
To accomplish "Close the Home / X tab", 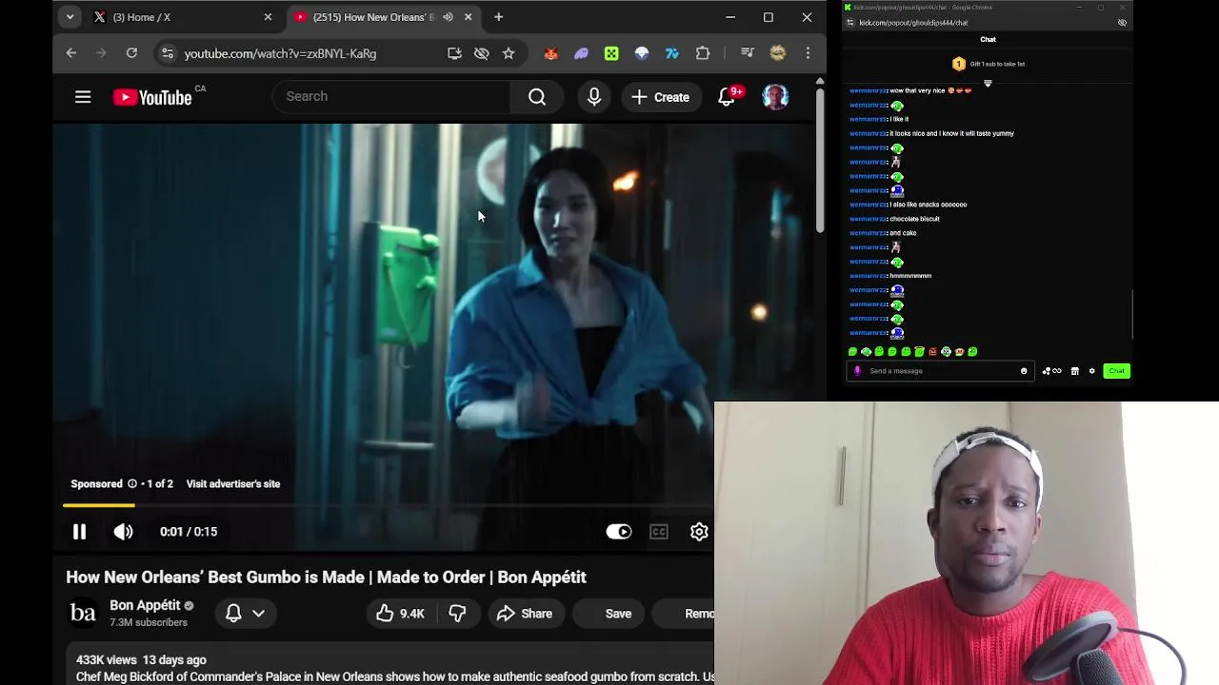I will [268, 17].
